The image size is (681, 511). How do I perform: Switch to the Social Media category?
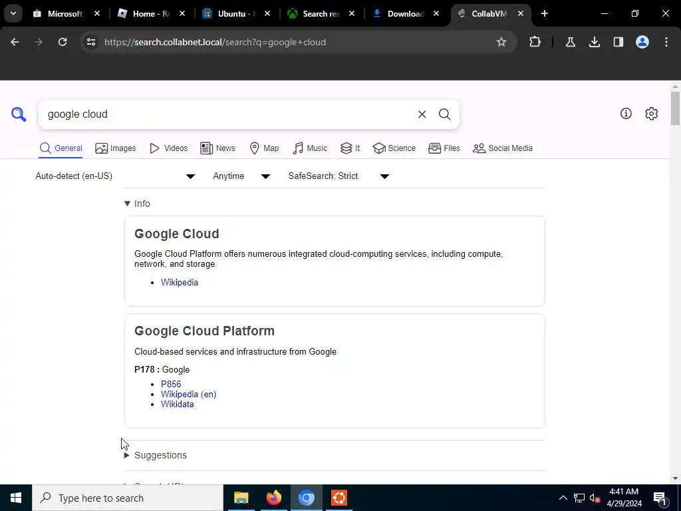point(503,148)
